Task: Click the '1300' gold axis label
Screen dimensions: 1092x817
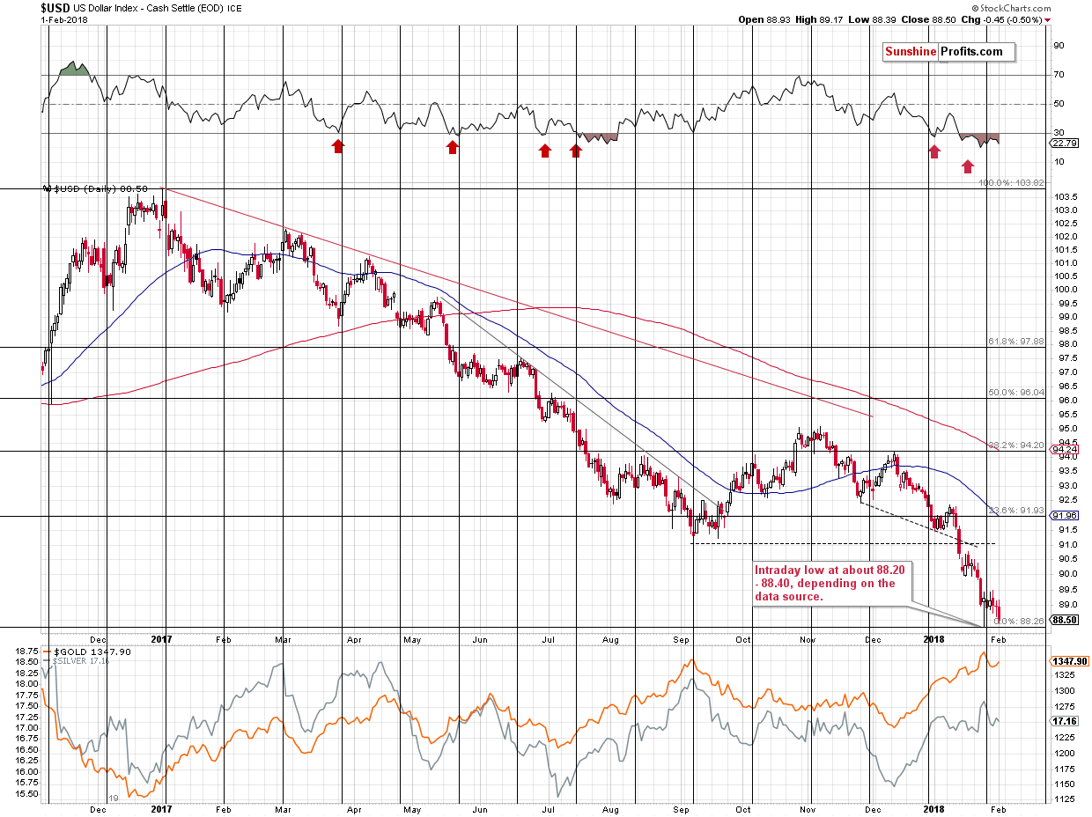Action: click(1064, 691)
